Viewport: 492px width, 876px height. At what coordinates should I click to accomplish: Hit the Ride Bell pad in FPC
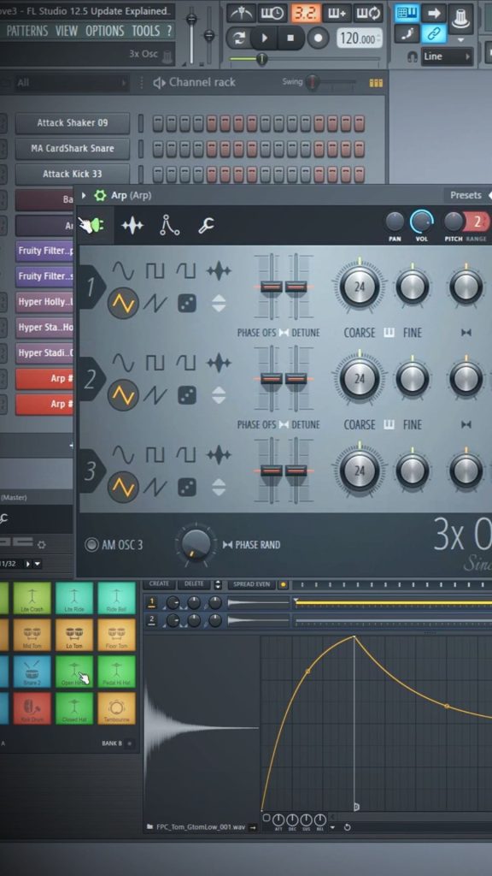pos(116,598)
